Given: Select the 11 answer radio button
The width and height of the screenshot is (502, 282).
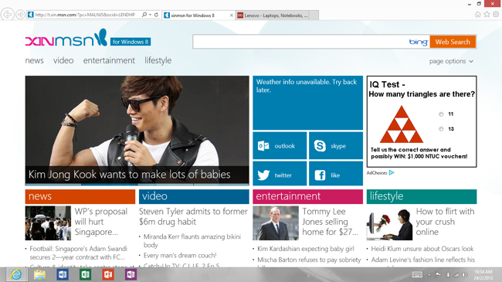Looking at the screenshot, I should click(441, 114).
